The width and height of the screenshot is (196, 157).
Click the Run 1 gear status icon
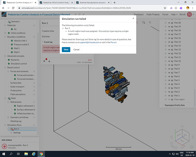12,129
